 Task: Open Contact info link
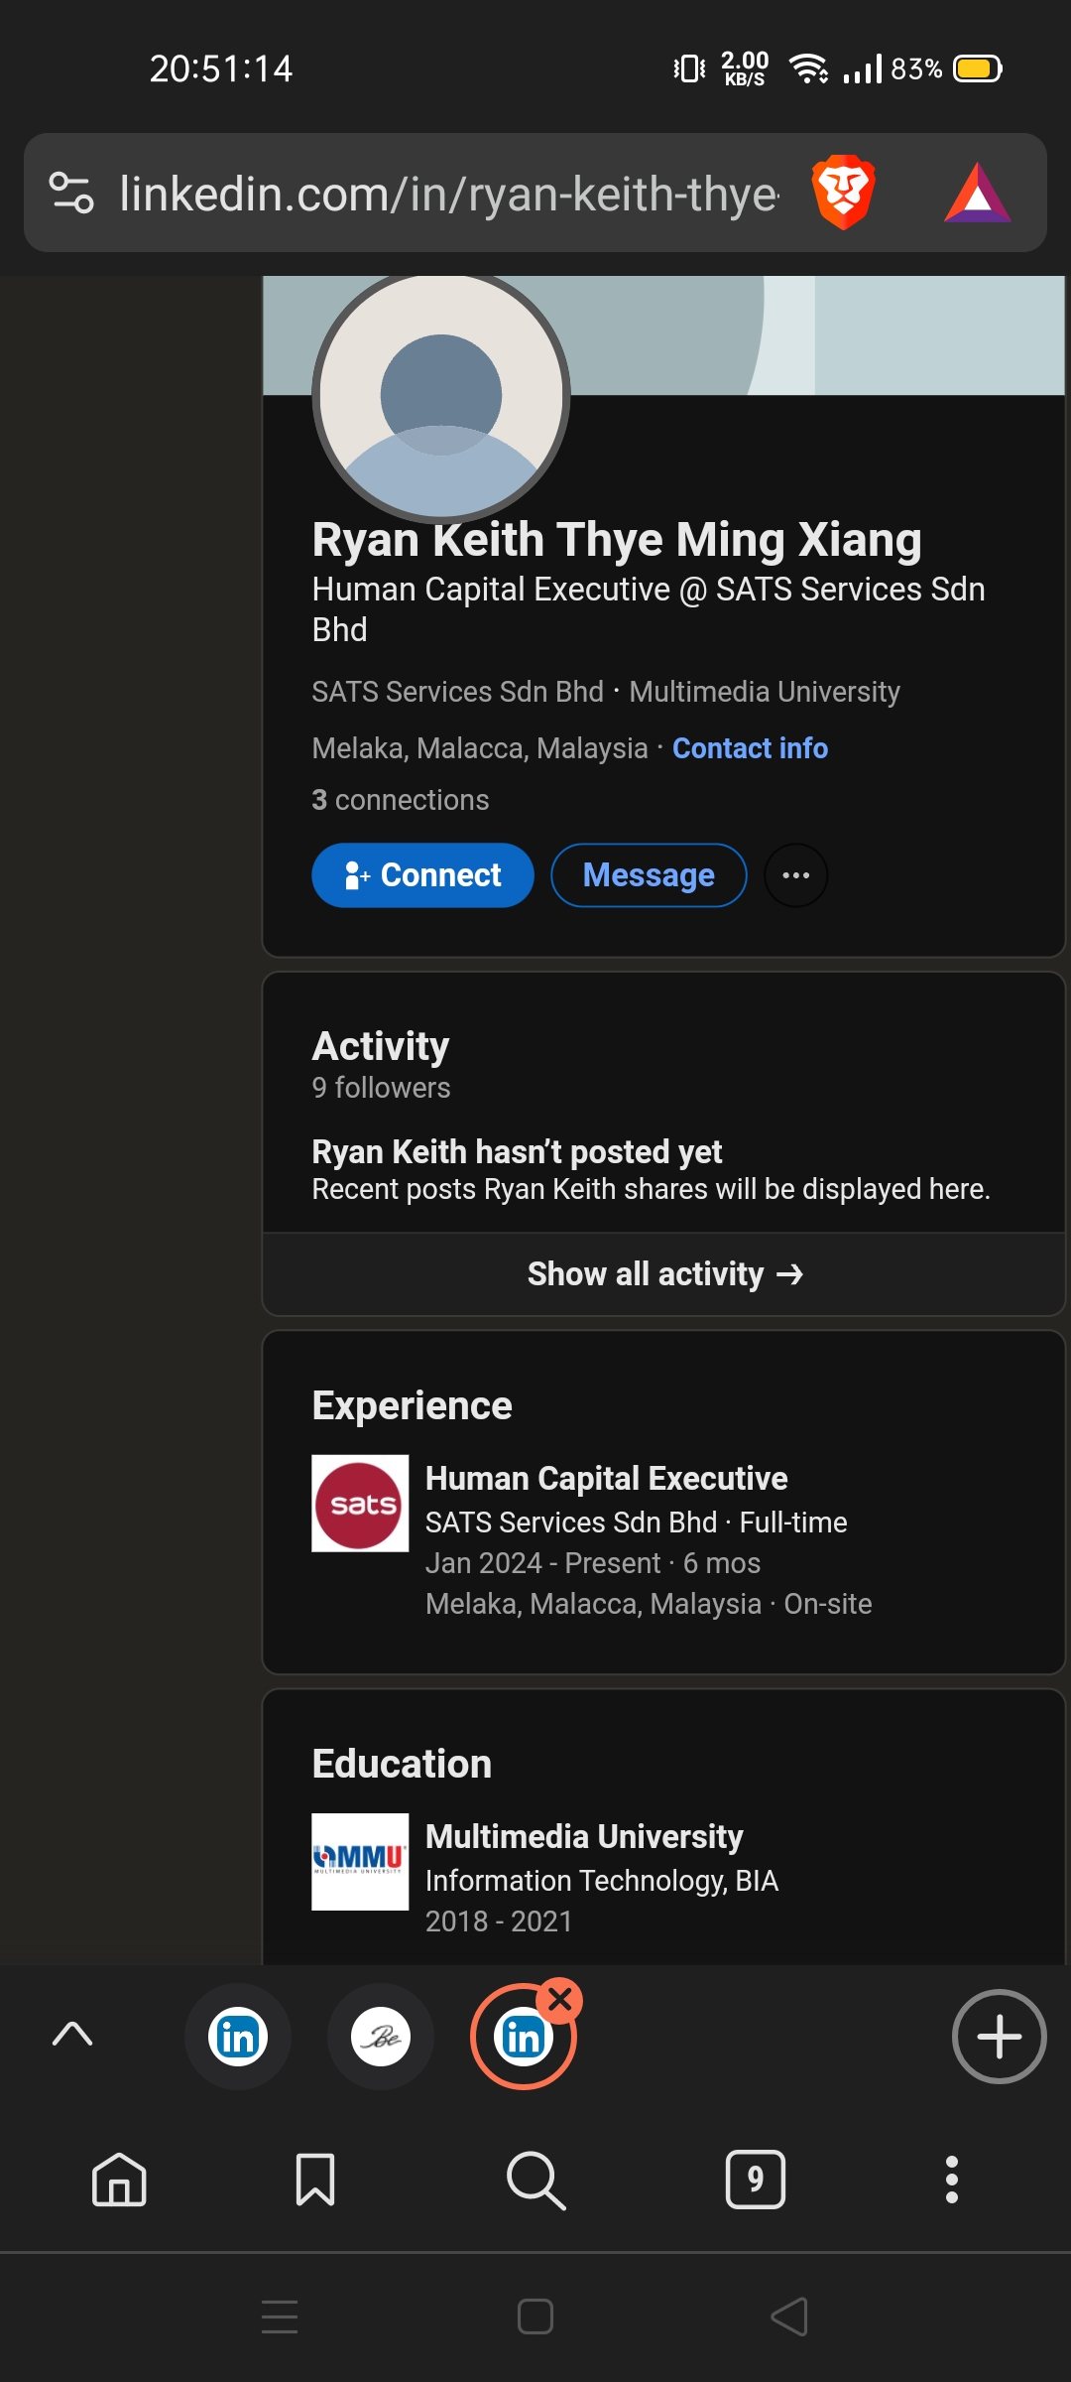[x=750, y=748]
